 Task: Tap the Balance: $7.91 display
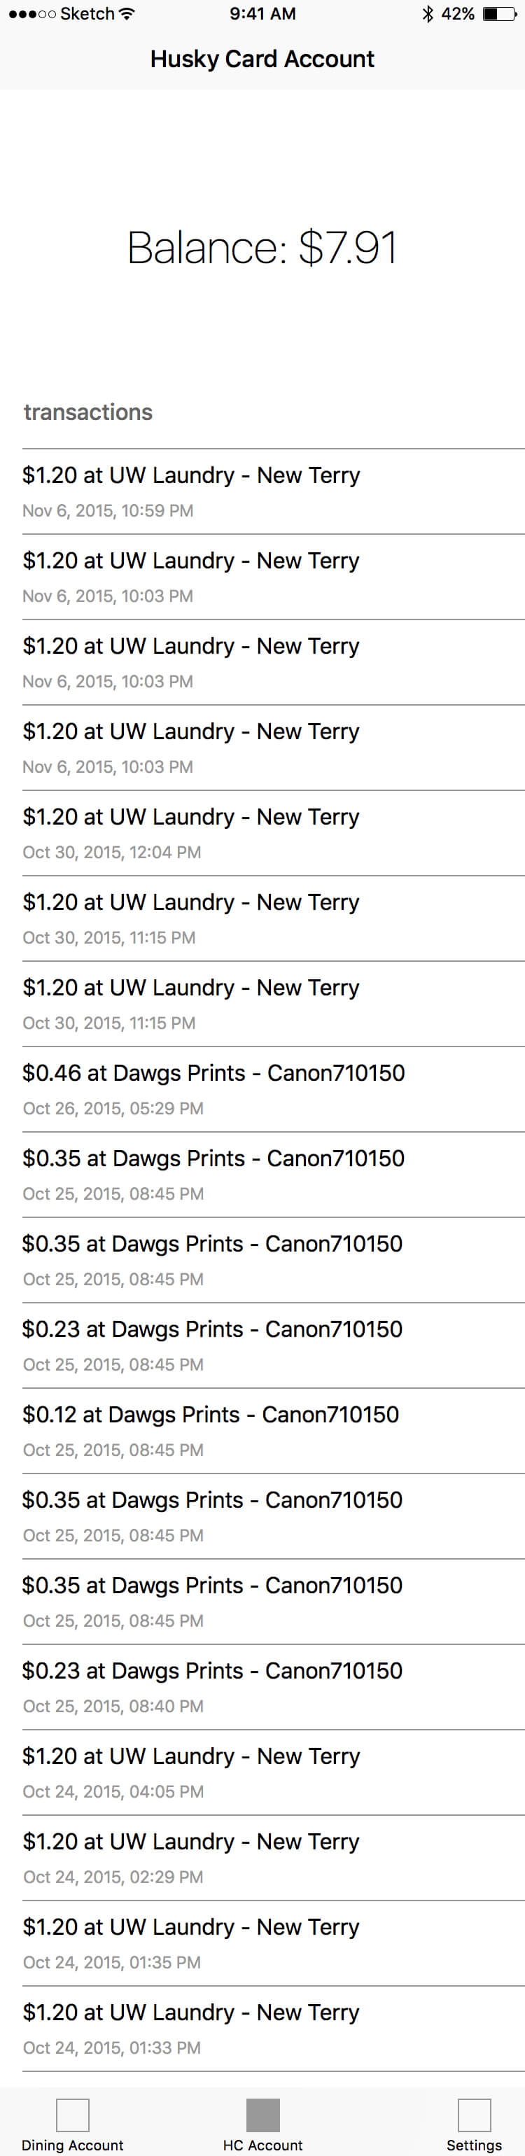tap(262, 248)
